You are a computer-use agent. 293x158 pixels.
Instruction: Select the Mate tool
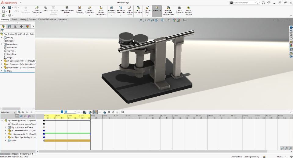click(x=45, y=9)
